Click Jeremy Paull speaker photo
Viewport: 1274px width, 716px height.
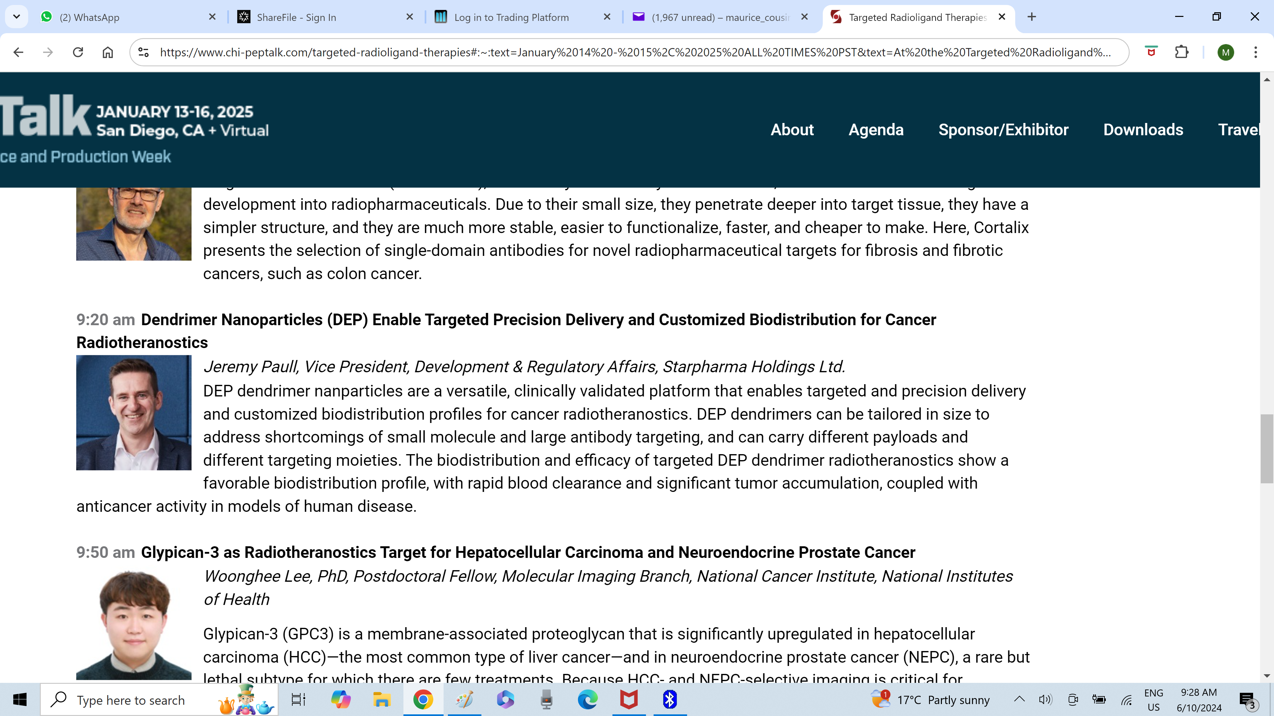(x=133, y=413)
